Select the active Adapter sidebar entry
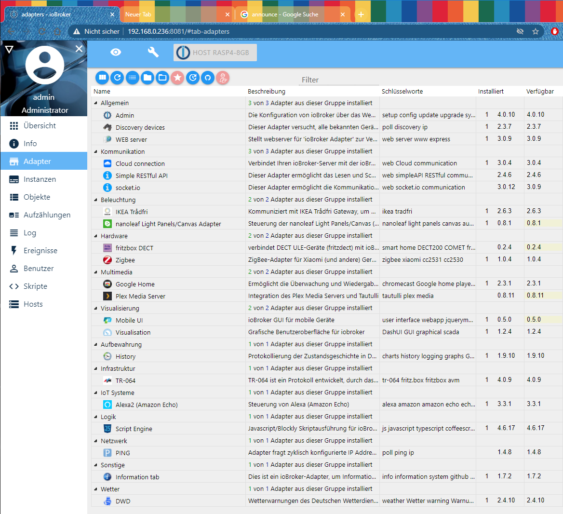The image size is (563, 514). pyautogui.click(x=44, y=161)
